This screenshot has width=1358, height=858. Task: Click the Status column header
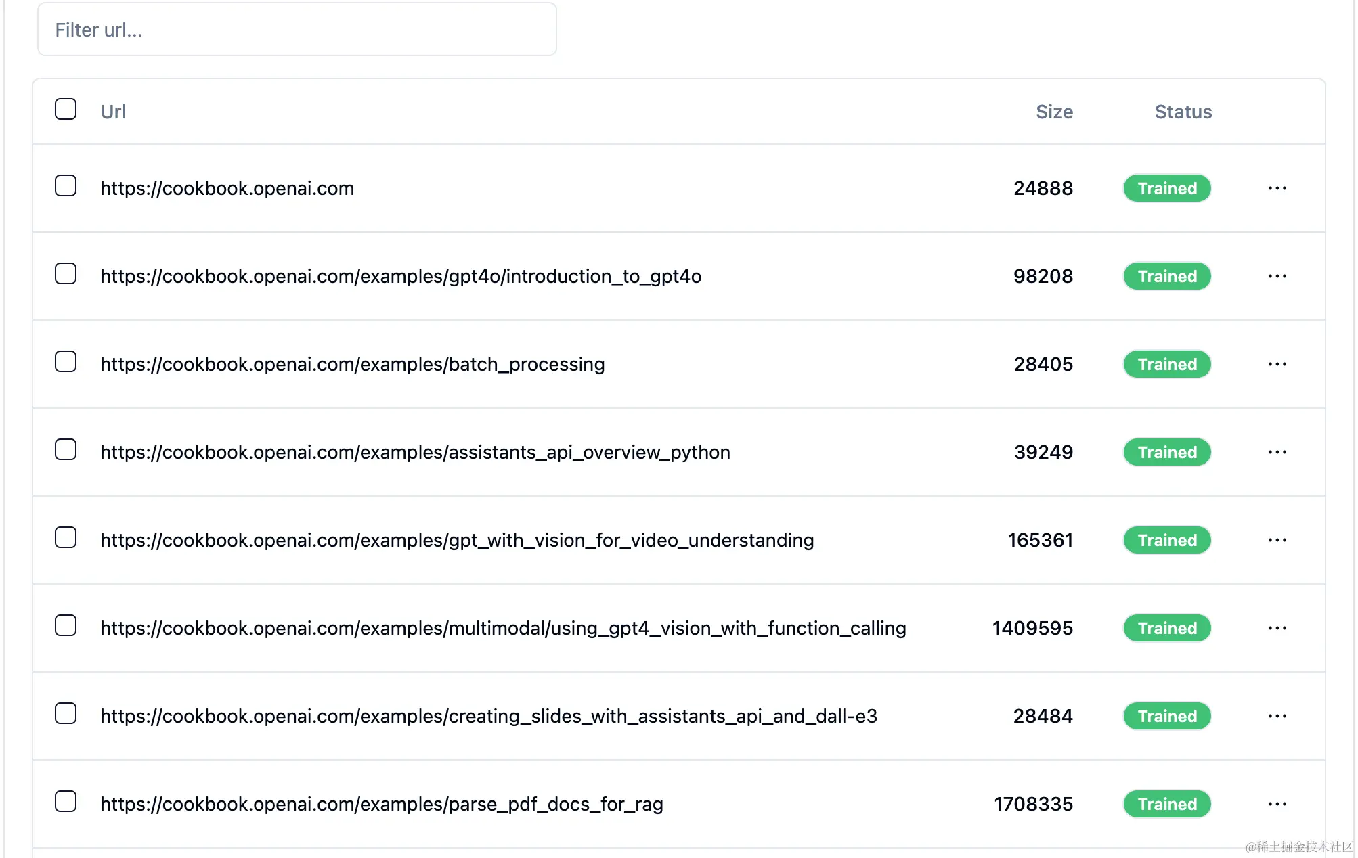click(1183, 112)
